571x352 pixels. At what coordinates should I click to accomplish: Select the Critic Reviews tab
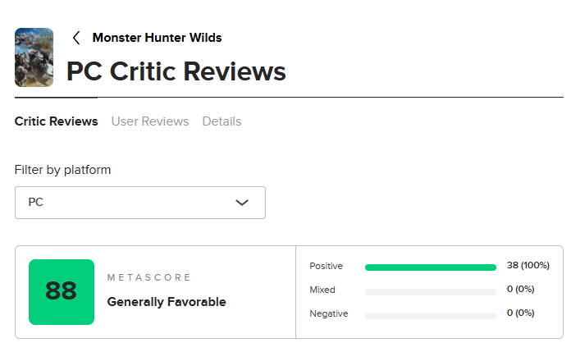[x=56, y=121]
